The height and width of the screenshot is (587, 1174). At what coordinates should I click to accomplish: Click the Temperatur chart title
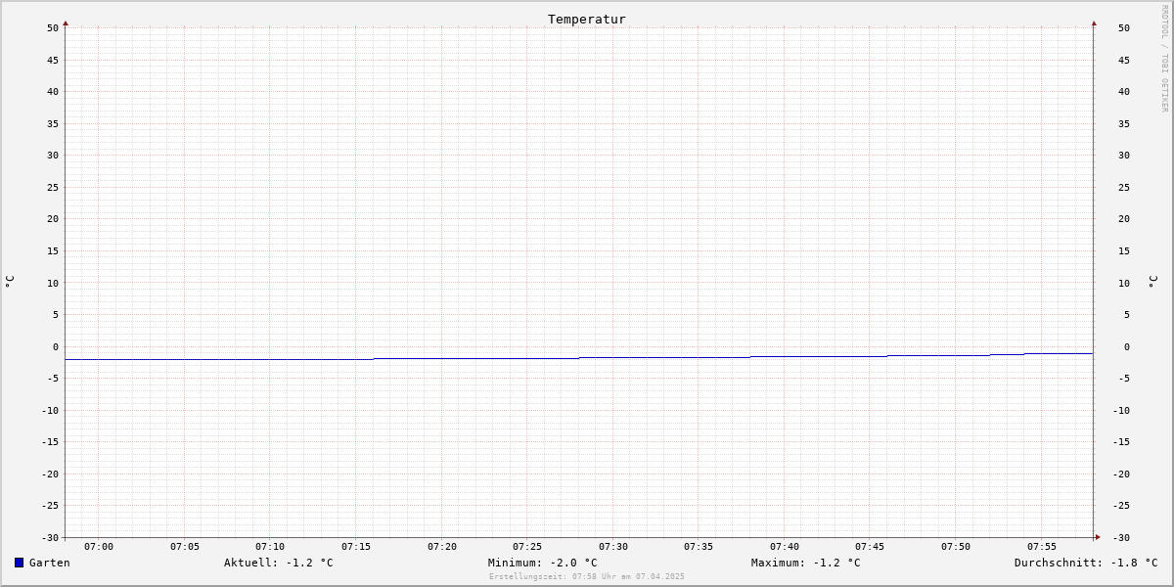[587, 19]
